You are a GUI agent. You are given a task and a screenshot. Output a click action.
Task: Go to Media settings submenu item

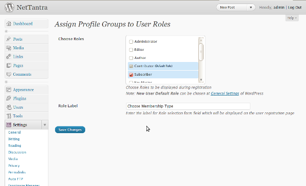[13, 159]
